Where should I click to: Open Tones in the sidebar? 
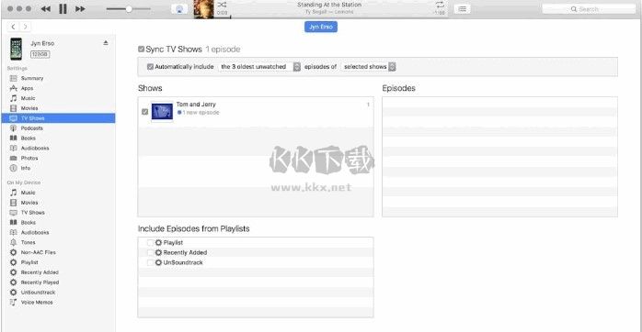[x=28, y=242]
